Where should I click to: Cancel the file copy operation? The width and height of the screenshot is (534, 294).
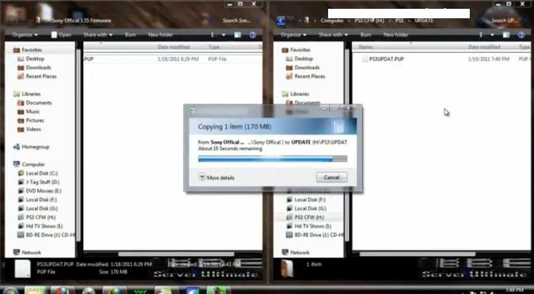pos(332,178)
